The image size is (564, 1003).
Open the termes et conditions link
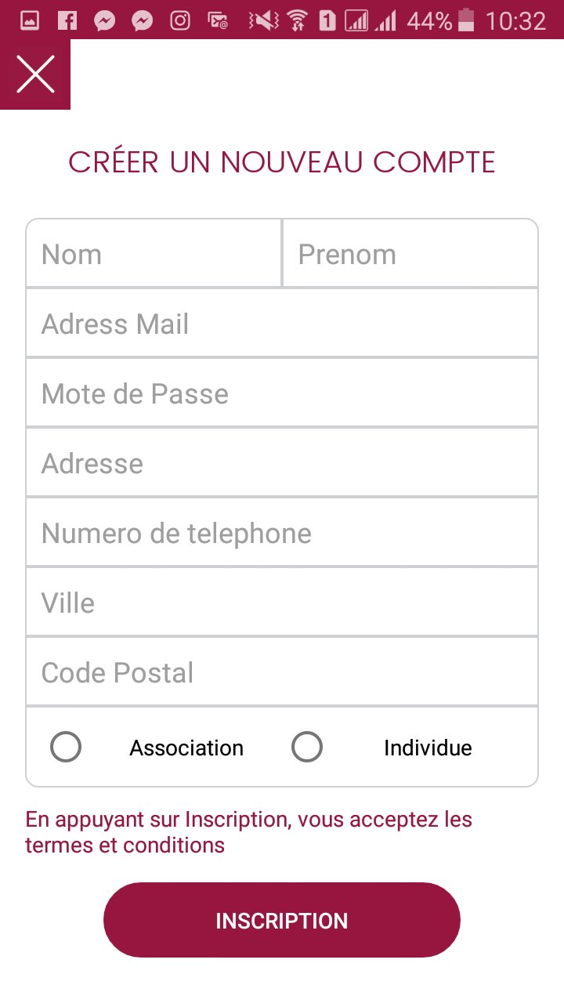pyautogui.click(x=125, y=845)
